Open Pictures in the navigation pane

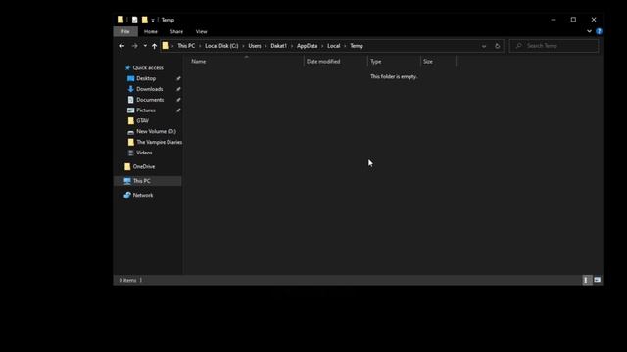point(146,110)
